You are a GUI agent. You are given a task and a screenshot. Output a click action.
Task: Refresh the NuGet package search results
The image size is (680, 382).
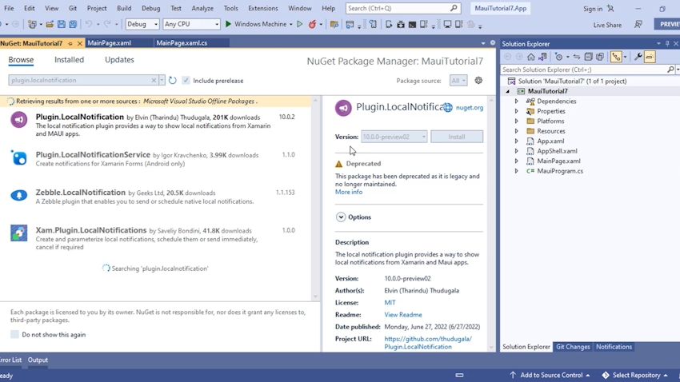tap(173, 81)
